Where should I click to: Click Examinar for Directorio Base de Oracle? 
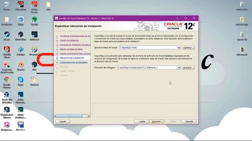tap(188, 48)
